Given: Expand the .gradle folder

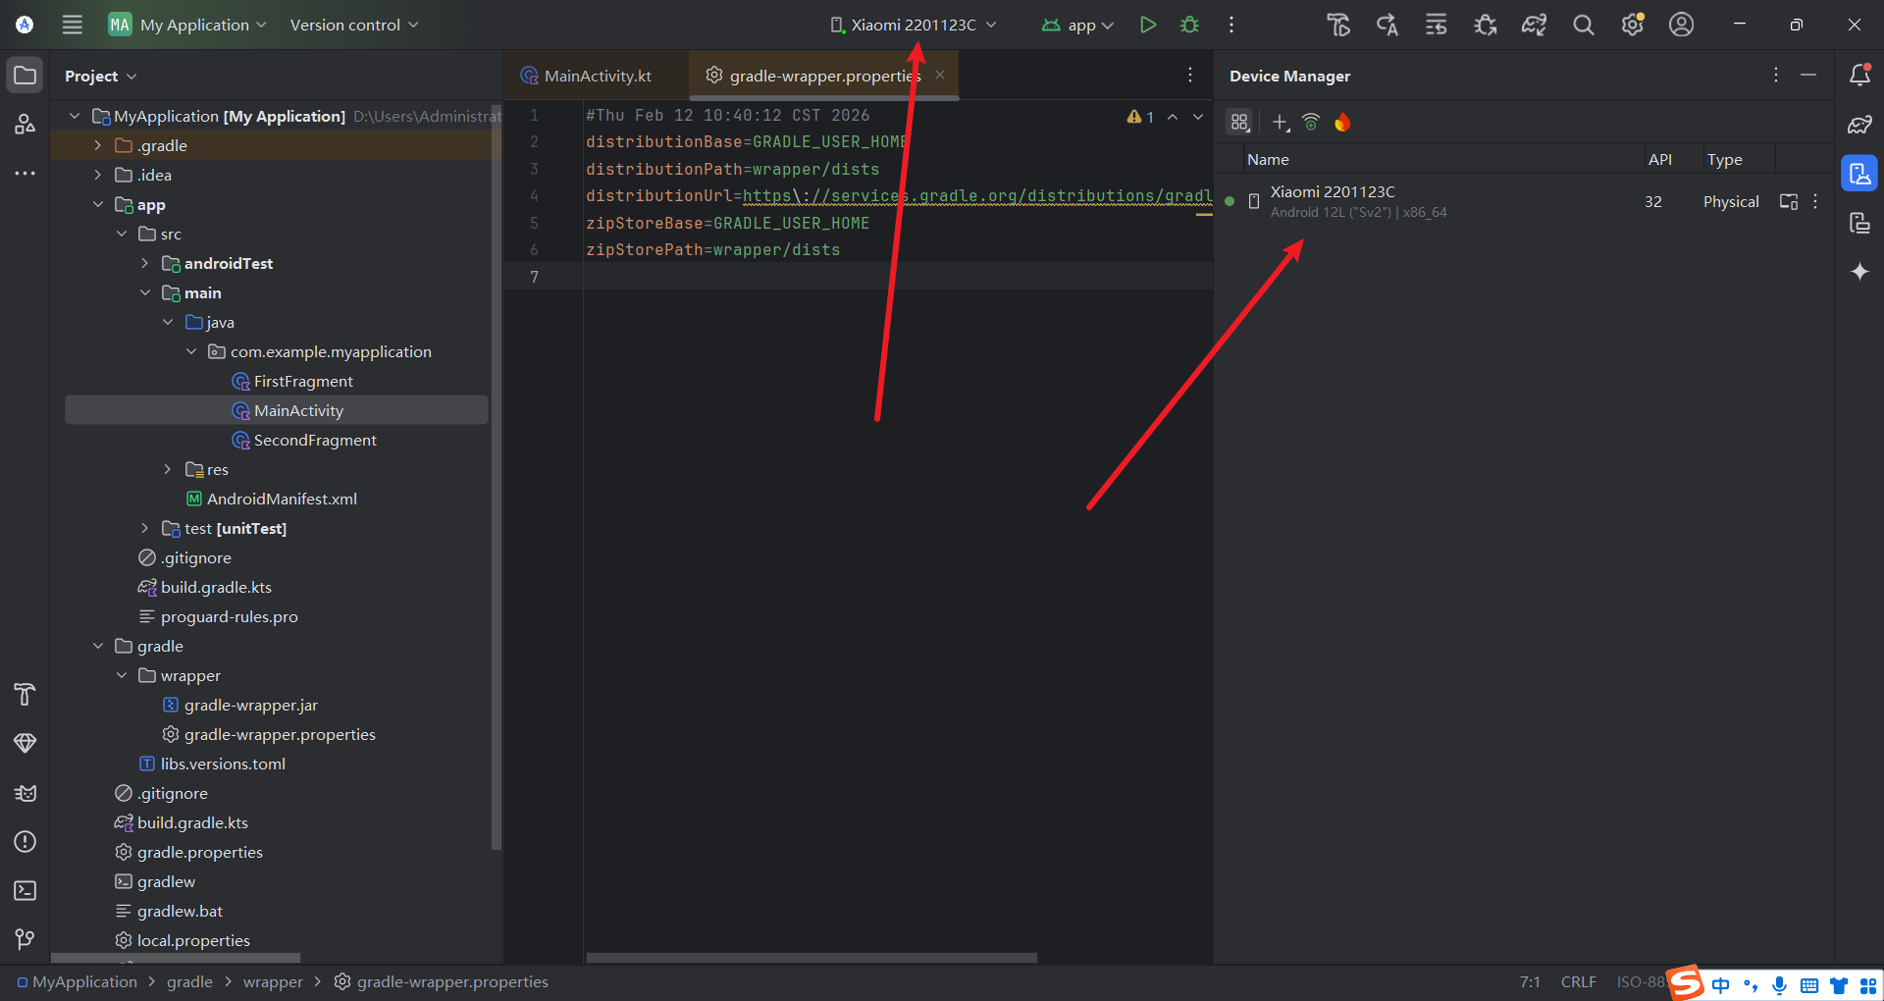Looking at the screenshot, I should click(97, 145).
